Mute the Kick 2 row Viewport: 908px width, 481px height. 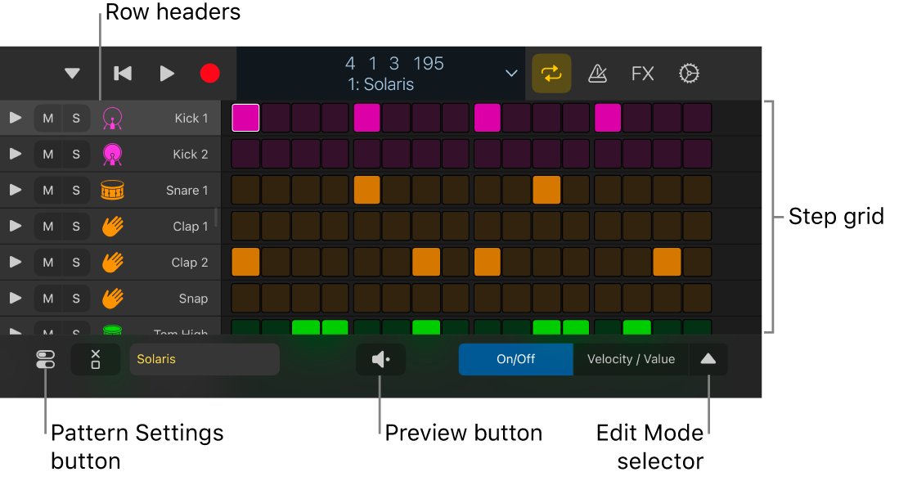pos(47,154)
